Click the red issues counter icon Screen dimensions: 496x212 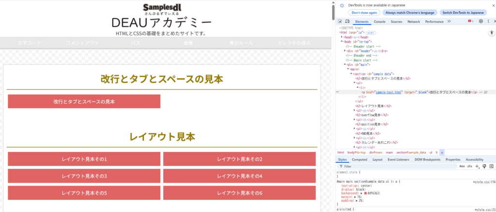pyautogui.click(x=470, y=22)
